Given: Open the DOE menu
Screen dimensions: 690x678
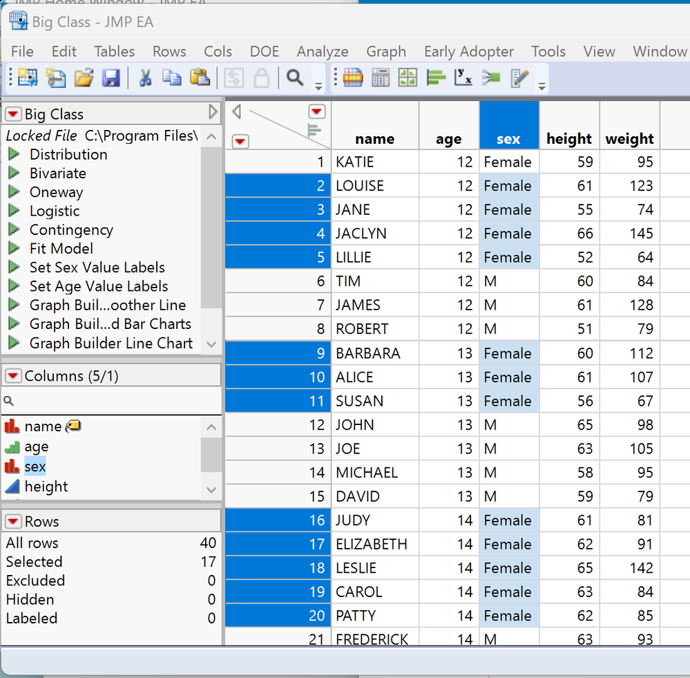Looking at the screenshot, I should coord(264,52).
